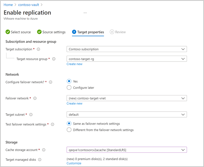The height and width of the screenshot is (167, 204).
Task: Select Different from the failover network settings
Action: click(69, 130)
